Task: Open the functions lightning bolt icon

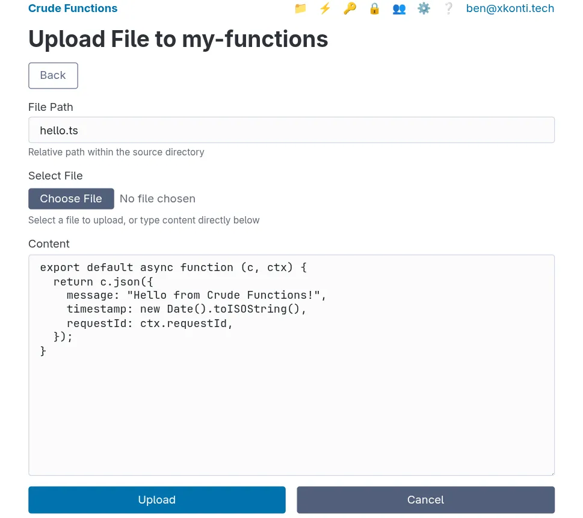Action: [325, 8]
